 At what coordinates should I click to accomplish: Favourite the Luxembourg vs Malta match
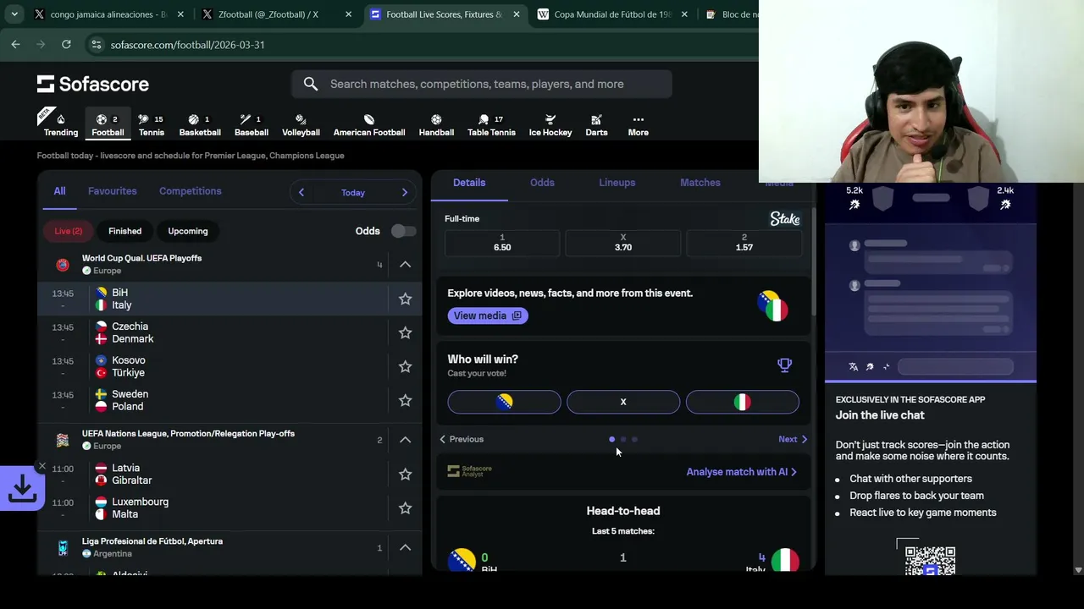click(405, 508)
